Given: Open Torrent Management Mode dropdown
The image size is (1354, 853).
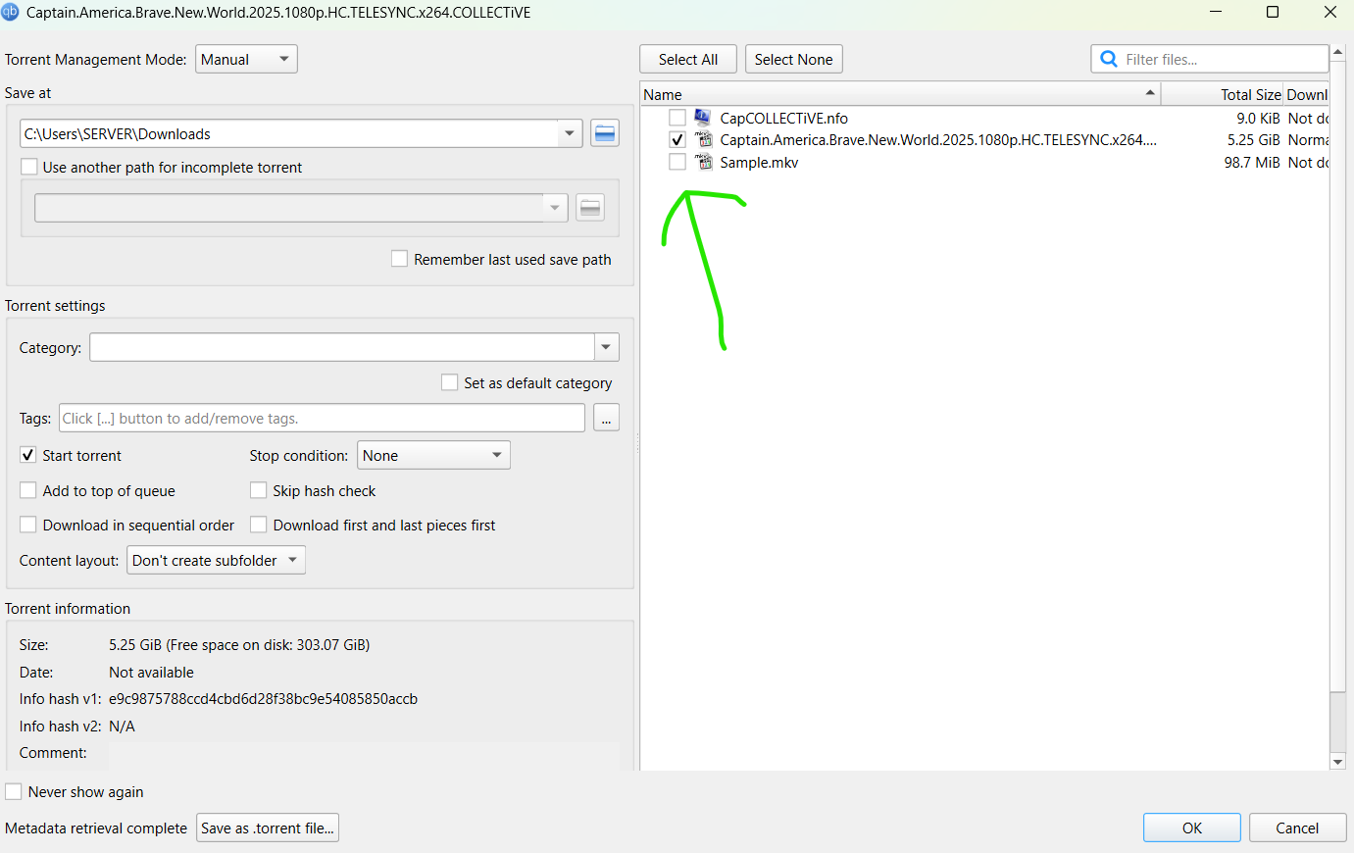Looking at the screenshot, I should pos(246,59).
